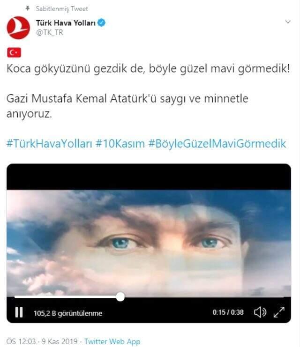Click the Türk Hava Yolları profile logo
Screen dimensions: 300x347
(x=18, y=28)
